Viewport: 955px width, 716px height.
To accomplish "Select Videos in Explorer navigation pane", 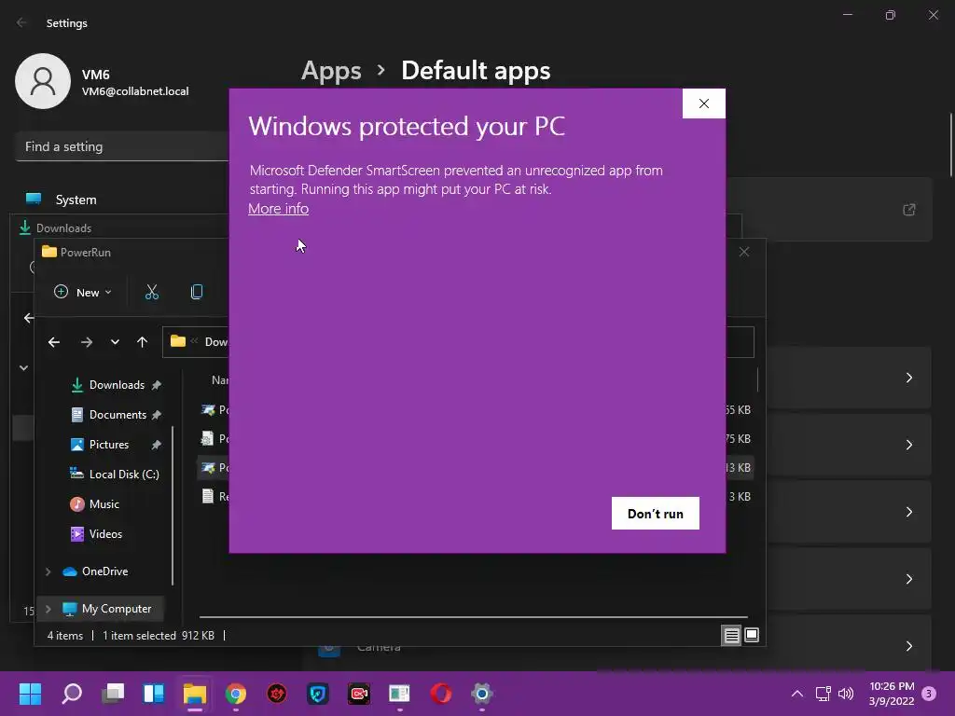I will tap(105, 534).
